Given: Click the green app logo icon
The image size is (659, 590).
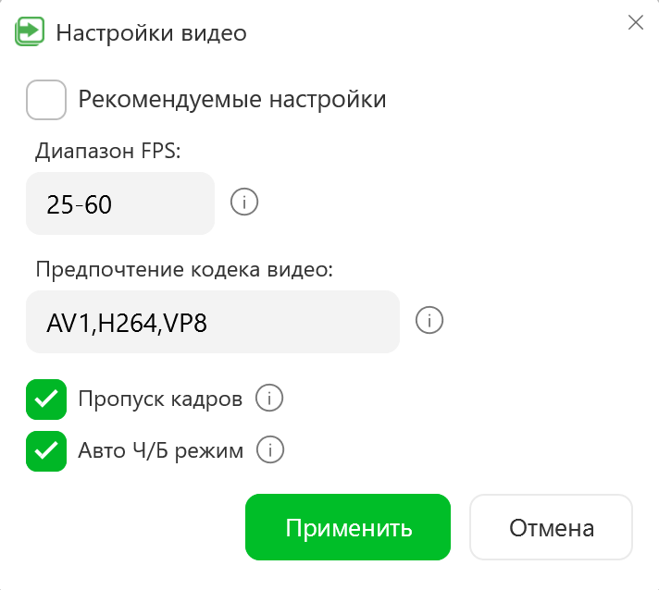Looking at the screenshot, I should point(30,31).
